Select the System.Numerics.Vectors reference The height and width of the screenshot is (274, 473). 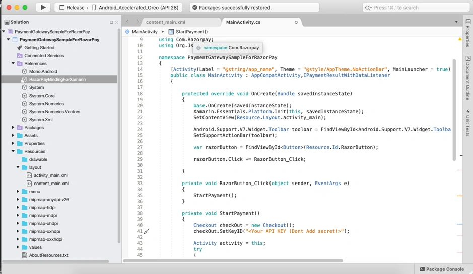point(54,112)
